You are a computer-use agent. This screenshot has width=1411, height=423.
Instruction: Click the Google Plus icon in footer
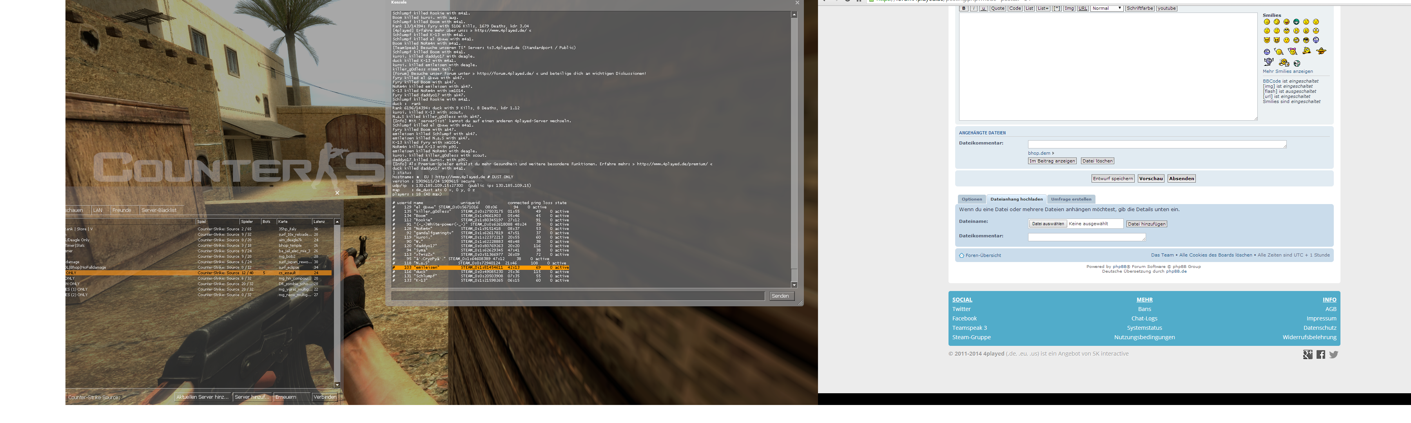[x=1308, y=354]
